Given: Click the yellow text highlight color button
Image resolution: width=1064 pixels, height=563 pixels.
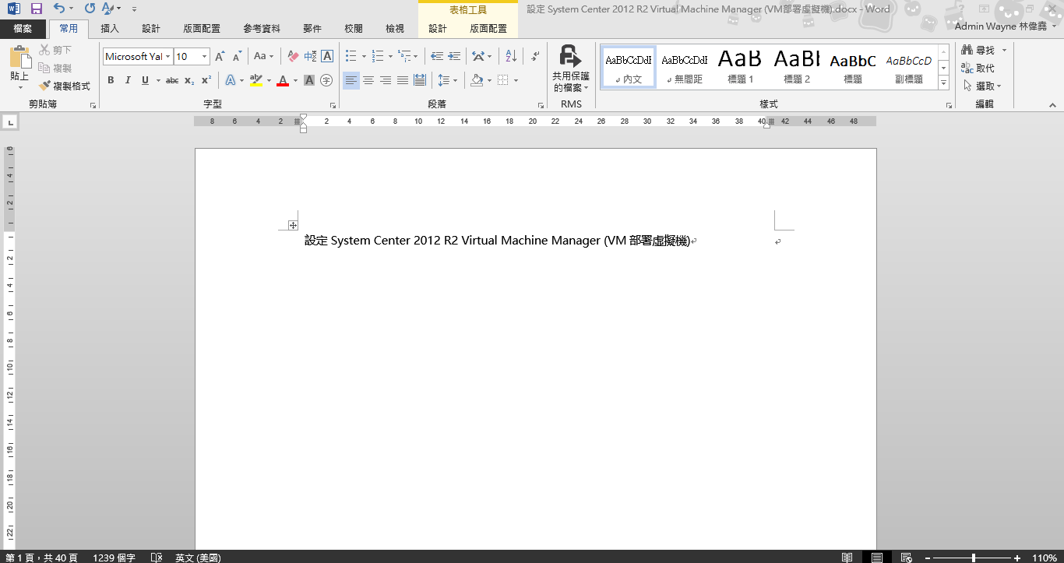Looking at the screenshot, I should click(x=256, y=80).
